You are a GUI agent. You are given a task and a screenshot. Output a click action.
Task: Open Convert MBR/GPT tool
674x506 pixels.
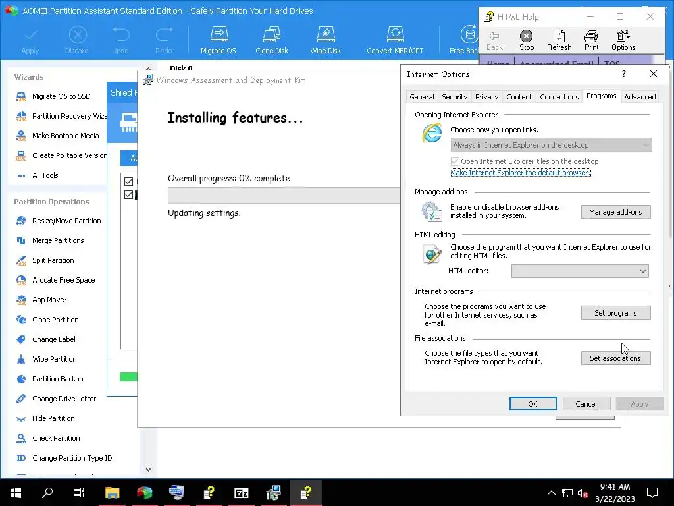pos(395,40)
